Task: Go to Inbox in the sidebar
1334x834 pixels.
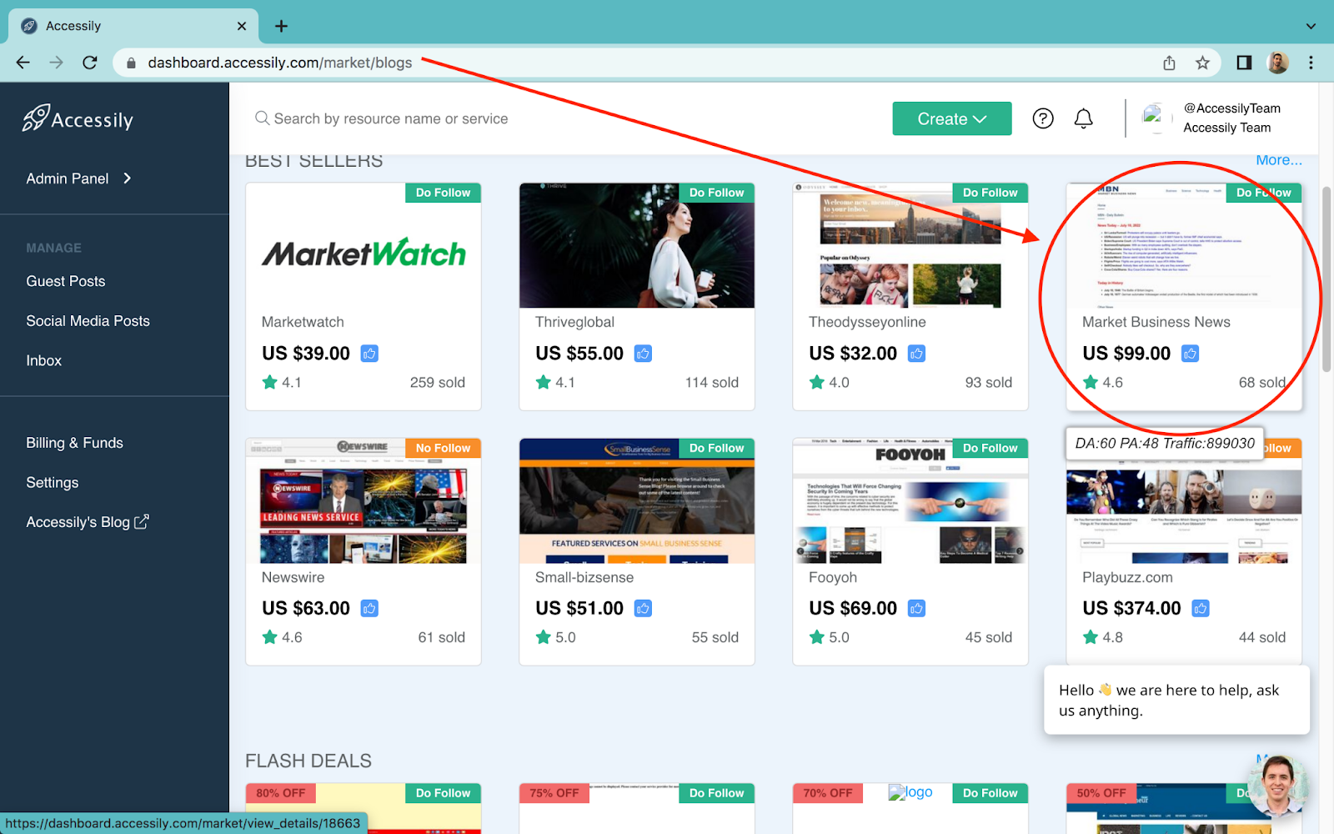Action: [x=43, y=361]
